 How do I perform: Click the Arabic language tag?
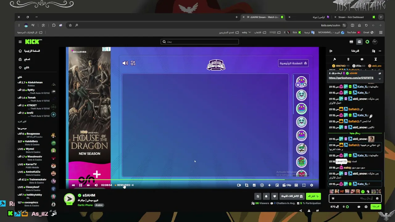tap(99, 205)
